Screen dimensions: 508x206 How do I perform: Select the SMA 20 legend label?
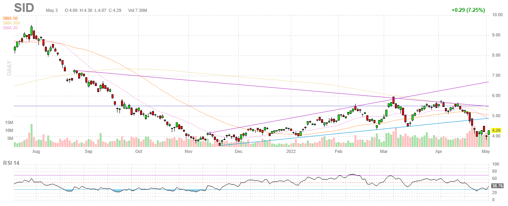coord(10,28)
